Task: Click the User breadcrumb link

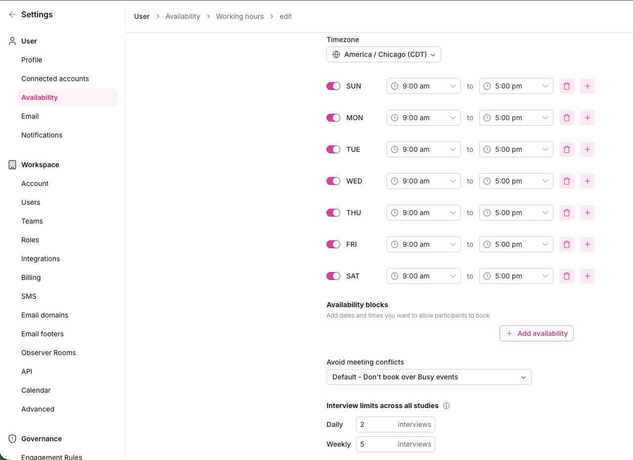Action: pyautogui.click(x=142, y=16)
